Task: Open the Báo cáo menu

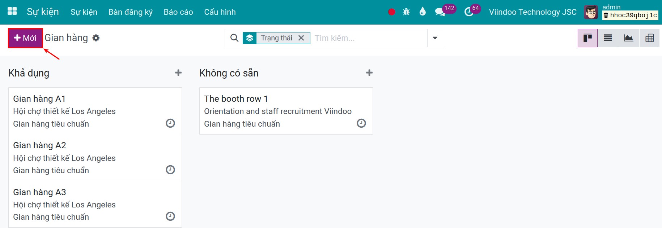Action: (178, 12)
